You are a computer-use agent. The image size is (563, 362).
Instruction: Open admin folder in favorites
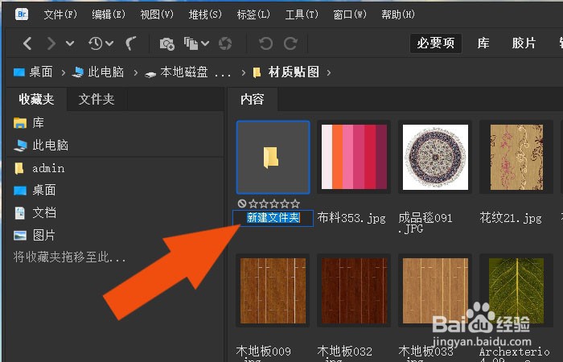click(39, 168)
